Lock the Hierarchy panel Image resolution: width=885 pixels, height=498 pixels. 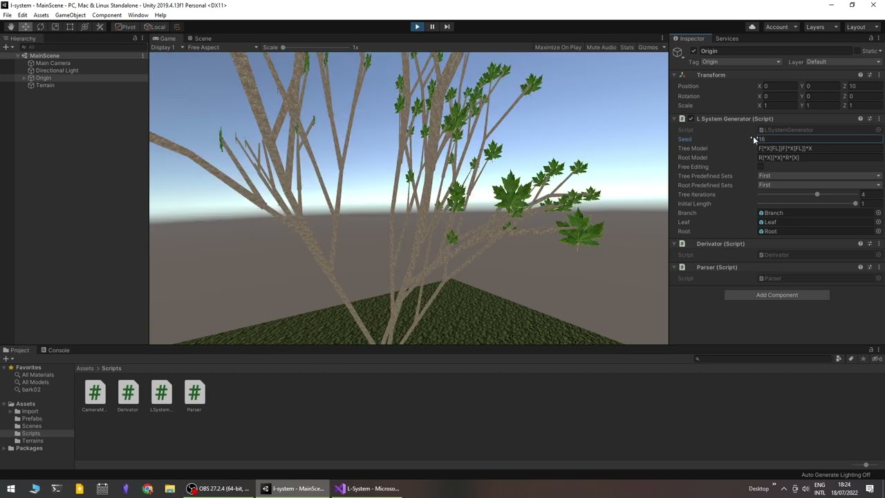(135, 39)
